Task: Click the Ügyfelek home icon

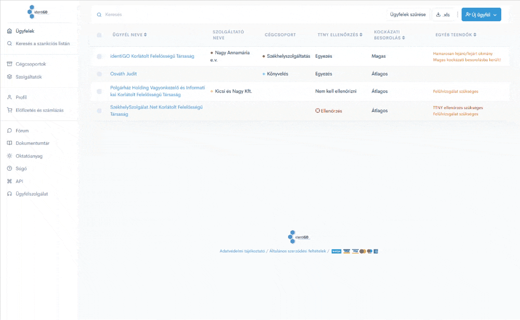Action: click(9, 31)
